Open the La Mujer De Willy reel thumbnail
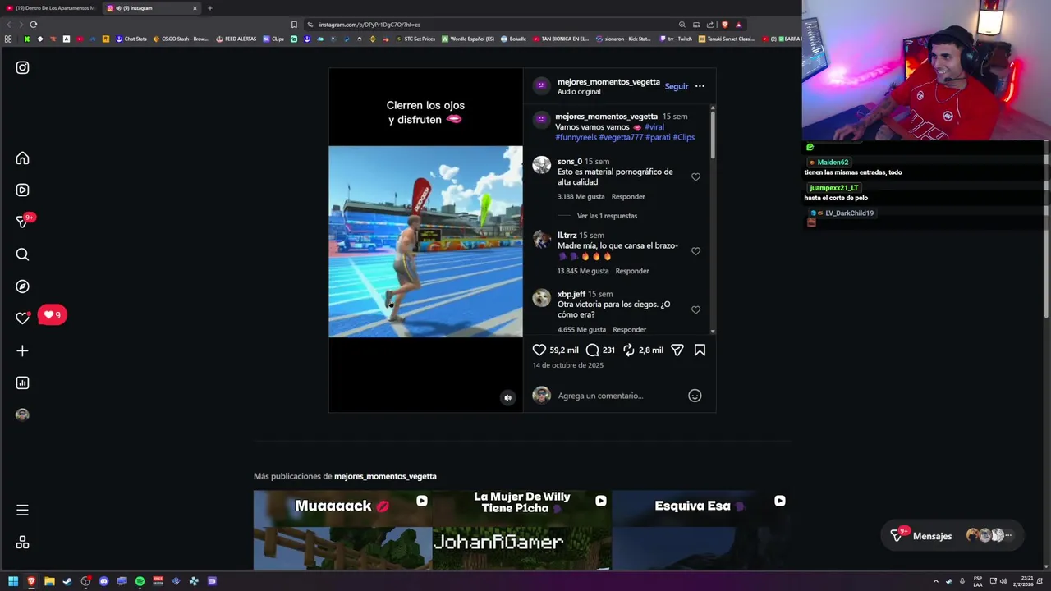This screenshot has height=591, width=1051. pyautogui.click(x=521, y=530)
